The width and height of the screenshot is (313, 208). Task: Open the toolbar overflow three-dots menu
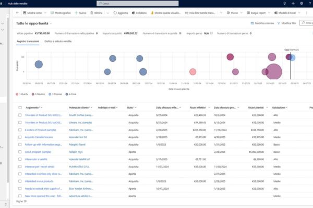tap(306, 12)
